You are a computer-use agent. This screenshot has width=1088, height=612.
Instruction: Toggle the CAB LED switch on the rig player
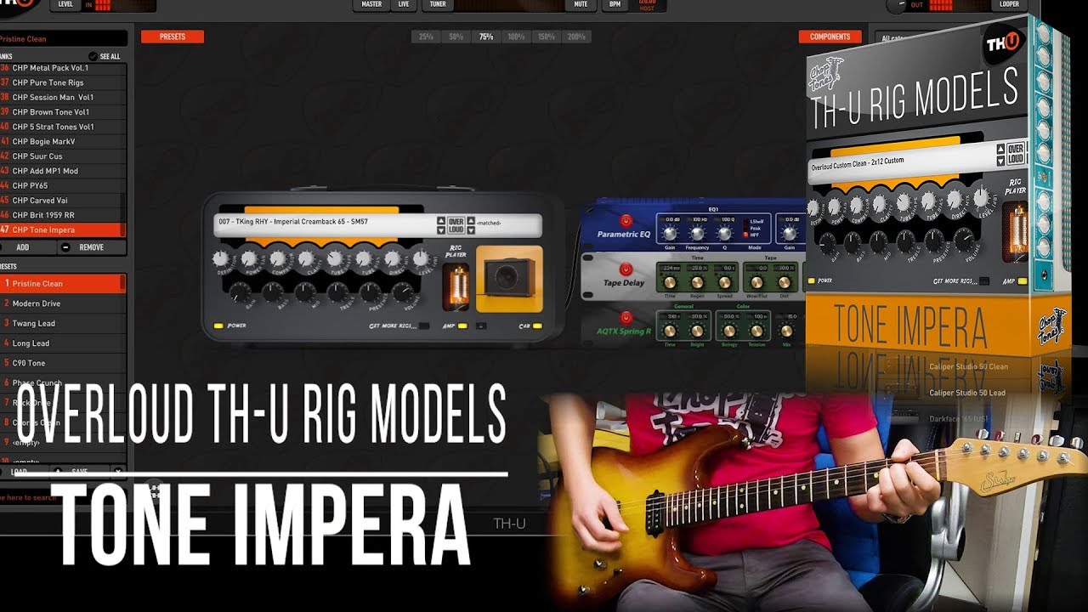pyautogui.click(x=535, y=326)
